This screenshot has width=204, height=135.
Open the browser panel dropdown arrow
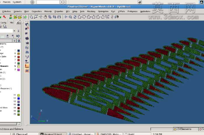pos(14,31)
